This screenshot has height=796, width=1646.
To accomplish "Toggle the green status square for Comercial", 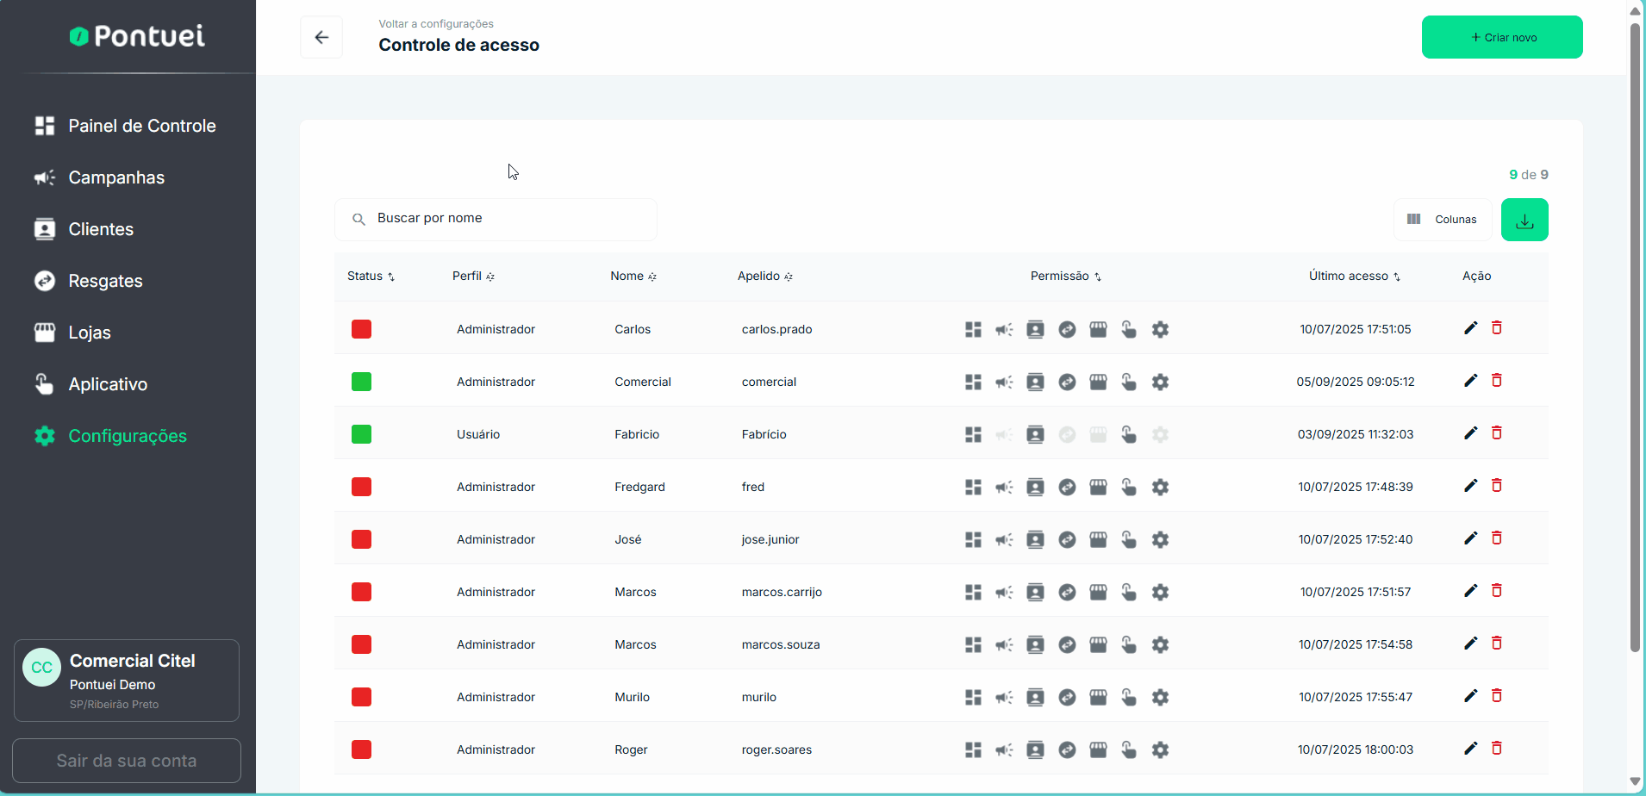I will pyautogui.click(x=361, y=382).
